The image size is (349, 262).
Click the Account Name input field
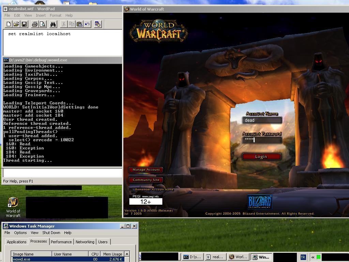pyautogui.click(x=262, y=120)
